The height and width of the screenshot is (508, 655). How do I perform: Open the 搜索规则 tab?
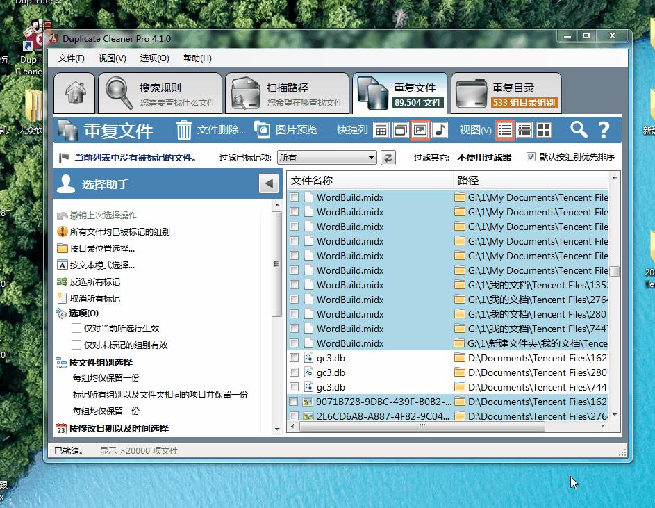coord(160,93)
